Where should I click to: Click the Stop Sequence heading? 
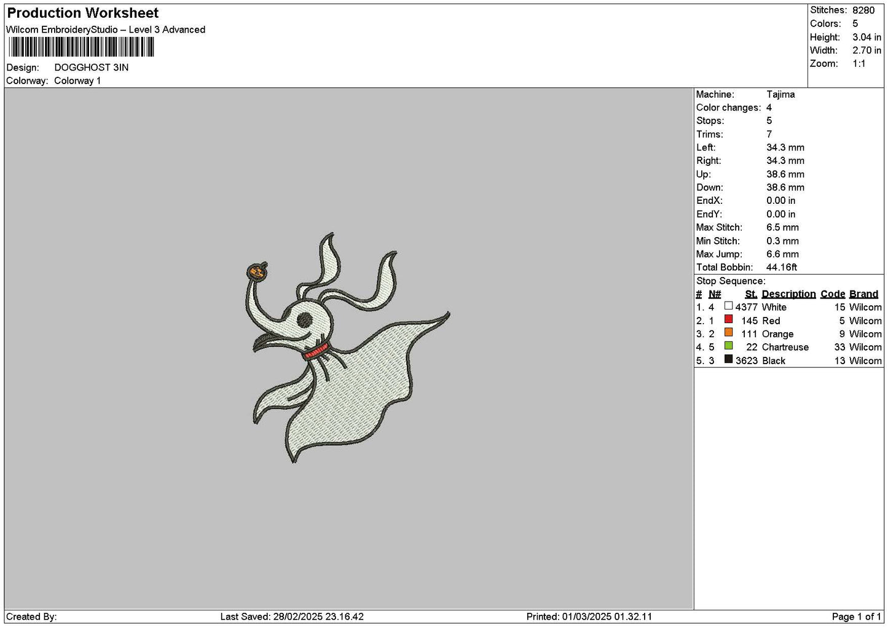tap(731, 281)
